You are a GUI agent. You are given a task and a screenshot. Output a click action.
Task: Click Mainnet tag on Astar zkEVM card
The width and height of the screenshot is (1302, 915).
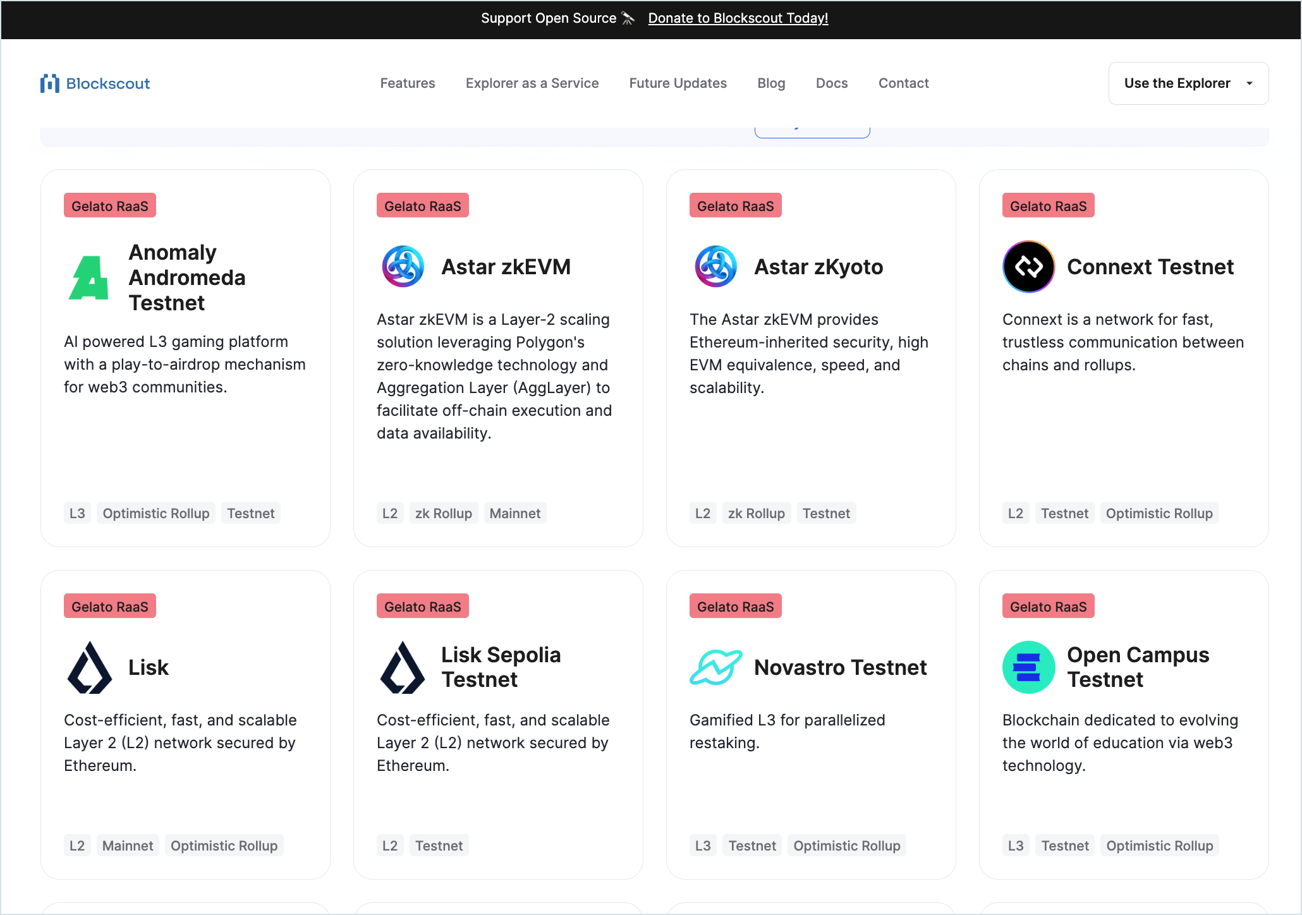click(515, 513)
